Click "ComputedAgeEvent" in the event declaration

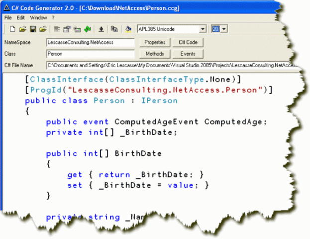click(156, 122)
